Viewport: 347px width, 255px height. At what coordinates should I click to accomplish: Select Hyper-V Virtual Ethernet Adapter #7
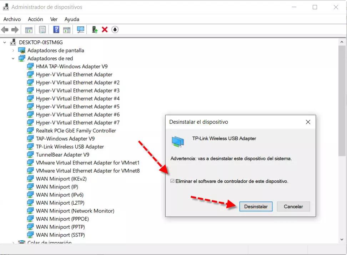click(x=78, y=123)
